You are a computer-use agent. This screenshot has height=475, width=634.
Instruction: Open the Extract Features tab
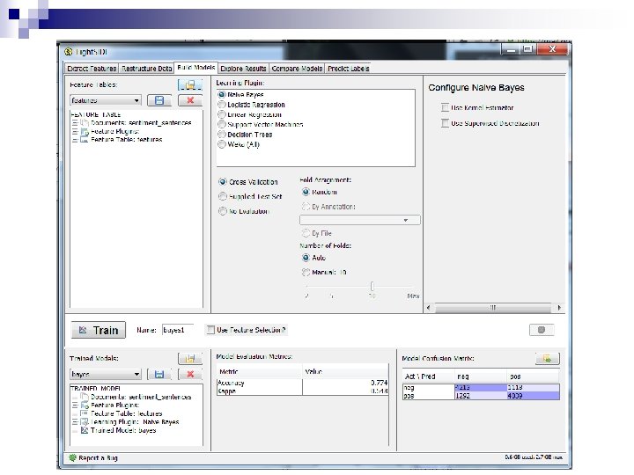pyautogui.click(x=92, y=69)
